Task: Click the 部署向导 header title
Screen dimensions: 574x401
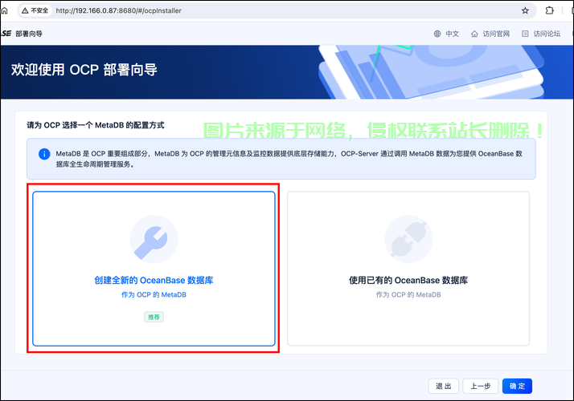Action: [x=29, y=34]
